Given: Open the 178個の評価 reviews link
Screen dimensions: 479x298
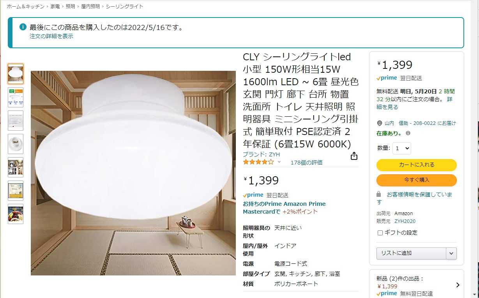Looking at the screenshot, I should pyautogui.click(x=306, y=163).
